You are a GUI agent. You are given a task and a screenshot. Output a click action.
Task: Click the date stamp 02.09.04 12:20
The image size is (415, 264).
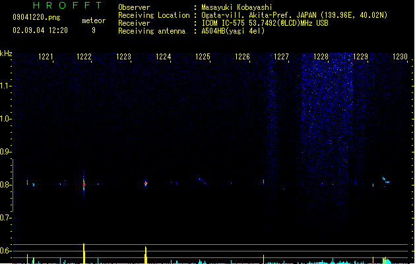40,30
